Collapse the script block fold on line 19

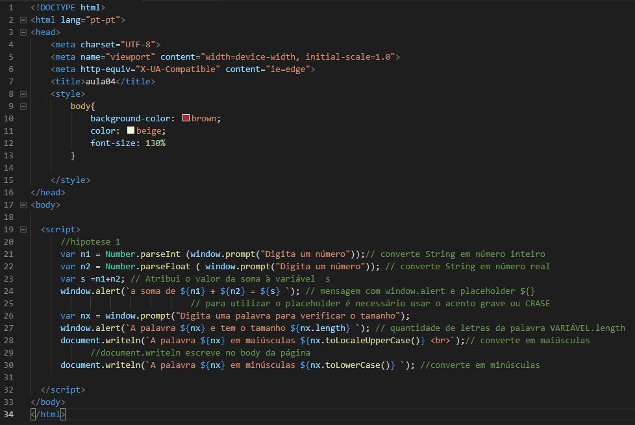(23, 230)
